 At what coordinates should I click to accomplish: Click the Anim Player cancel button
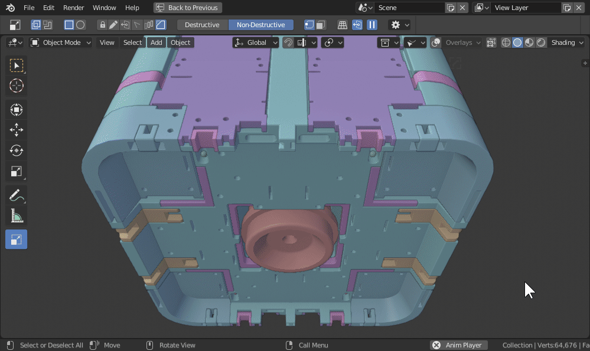(436, 345)
